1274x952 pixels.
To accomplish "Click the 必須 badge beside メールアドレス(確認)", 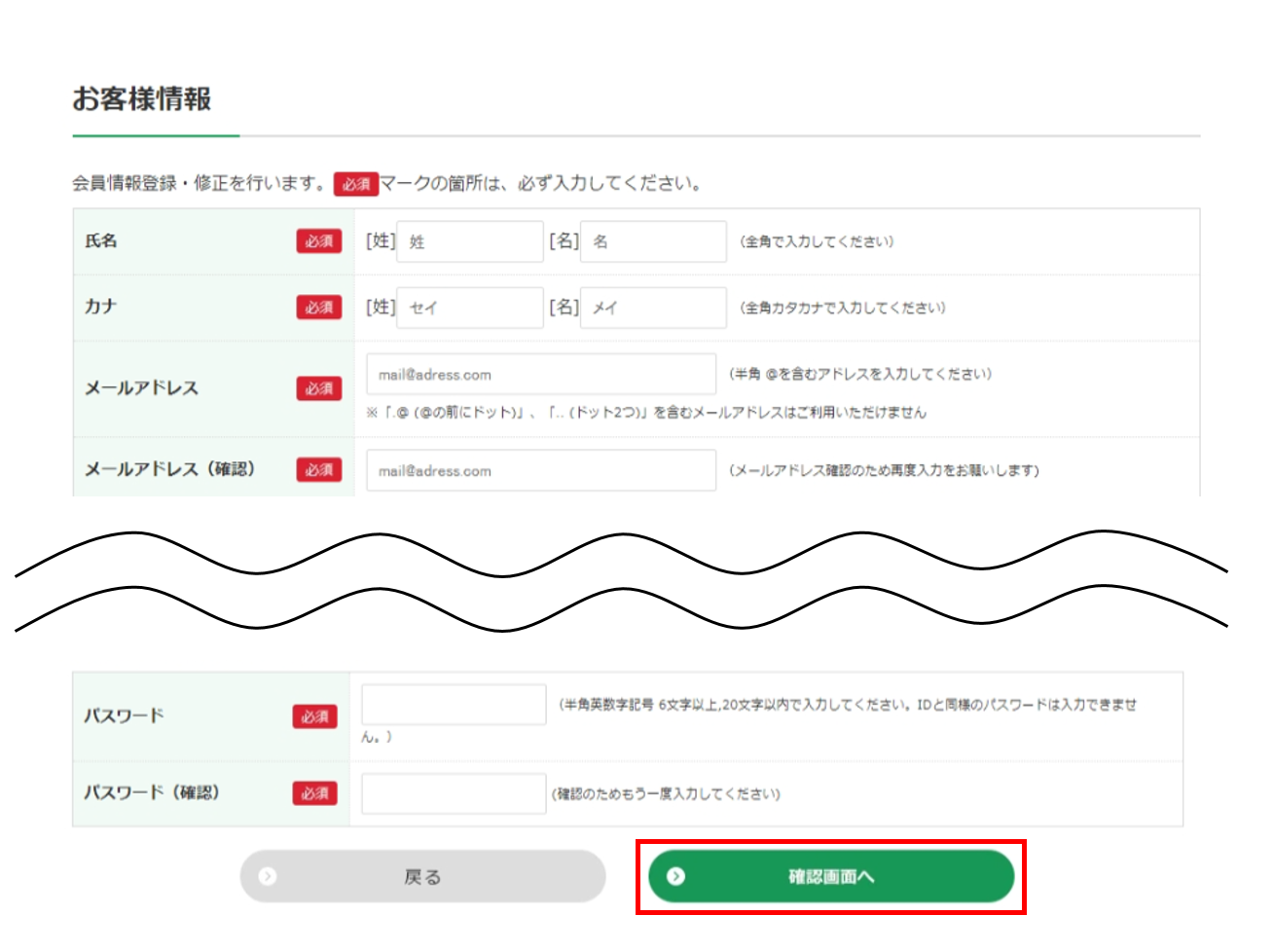I will [x=319, y=470].
